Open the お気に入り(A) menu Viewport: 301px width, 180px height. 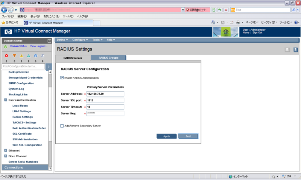[x=51, y=16]
